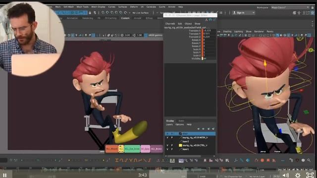Toggle visibility V of layer1
Image resolution: width=317 pixels, height=178 pixels.
[x=167, y=149]
